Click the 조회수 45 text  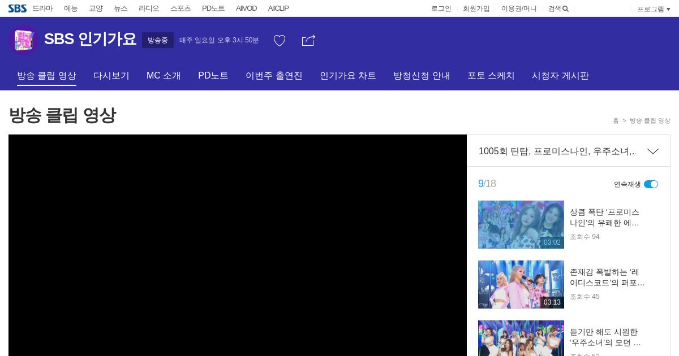(x=585, y=297)
